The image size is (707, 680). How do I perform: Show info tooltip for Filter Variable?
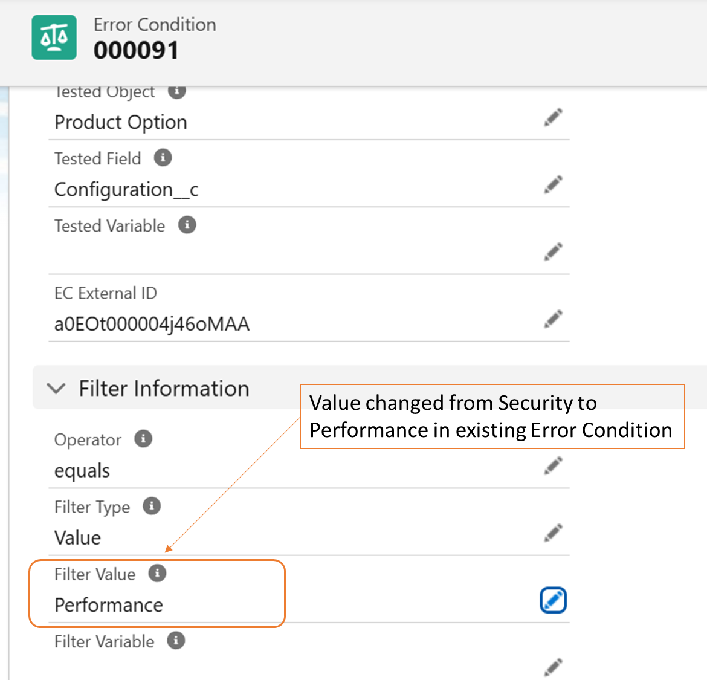176,641
